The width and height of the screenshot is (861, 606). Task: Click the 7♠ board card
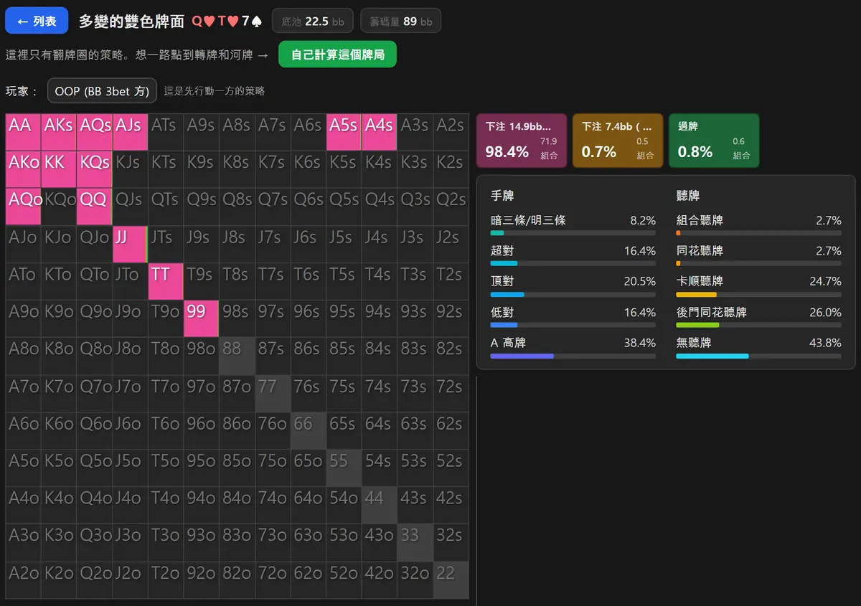pyautogui.click(x=250, y=22)
